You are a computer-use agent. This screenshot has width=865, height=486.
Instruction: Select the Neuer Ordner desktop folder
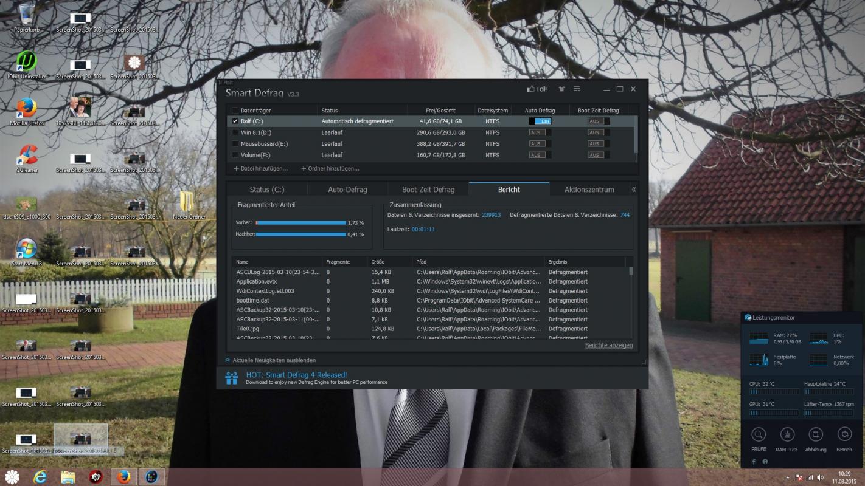pyautogui.click(x=189, y=206)
